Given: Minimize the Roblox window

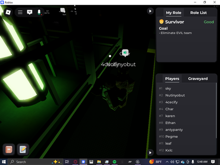Looking at the screenshot, I should point(195,2).
